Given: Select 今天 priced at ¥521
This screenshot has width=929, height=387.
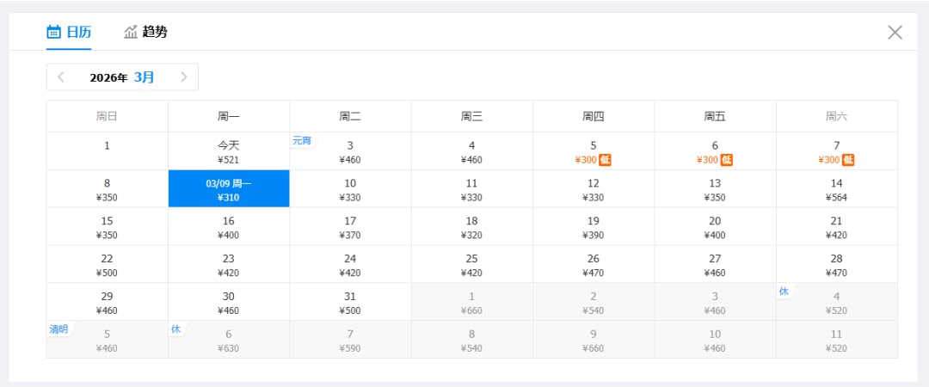Looking at the screenshot, I should click(229, 151).
